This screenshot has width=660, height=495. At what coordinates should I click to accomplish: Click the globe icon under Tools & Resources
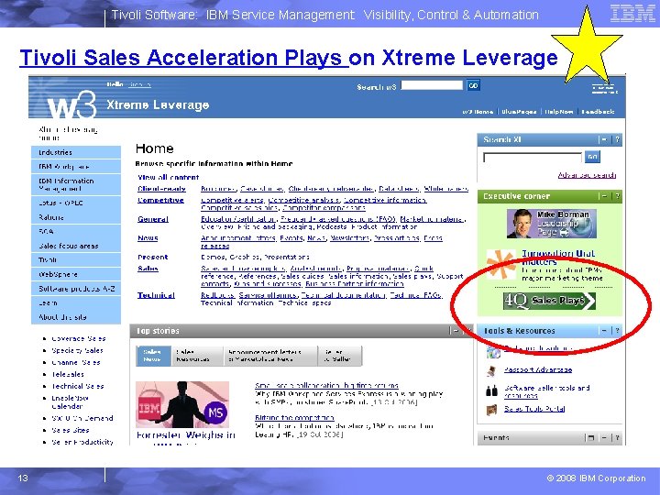(493, 351)
